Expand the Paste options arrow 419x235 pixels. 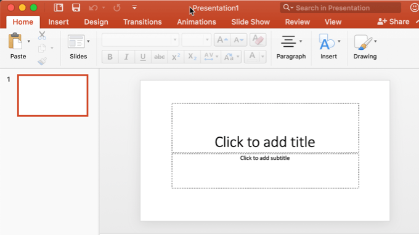pyautogui.click(x=28, y=41)
